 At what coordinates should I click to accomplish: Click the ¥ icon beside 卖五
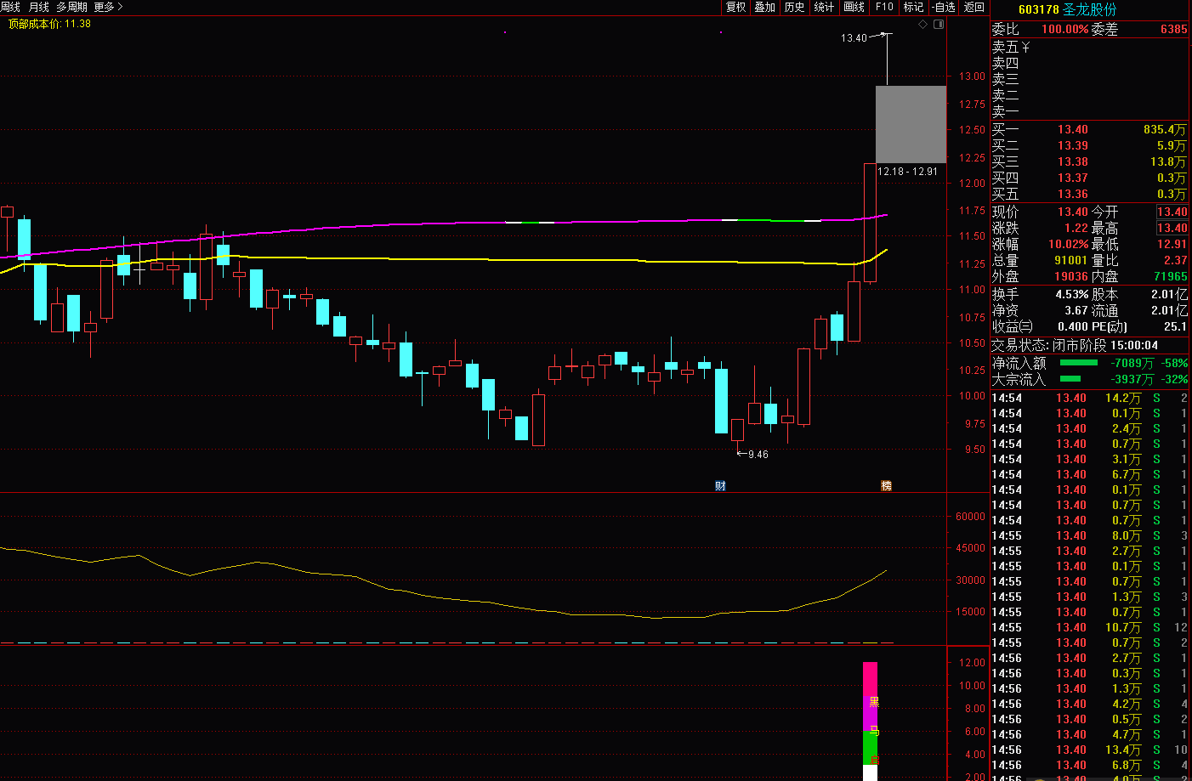click(1025, 48)
